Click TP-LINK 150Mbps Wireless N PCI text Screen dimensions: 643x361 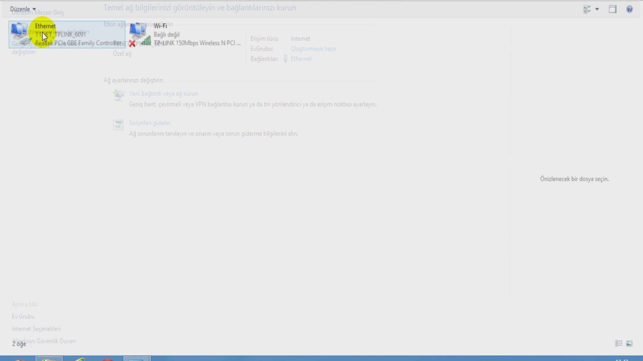[197, 43]
